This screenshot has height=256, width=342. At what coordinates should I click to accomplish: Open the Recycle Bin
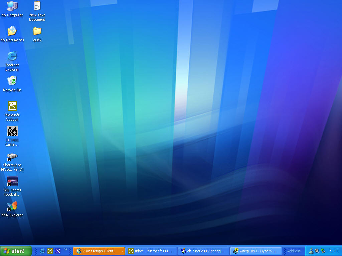[12, 81]
